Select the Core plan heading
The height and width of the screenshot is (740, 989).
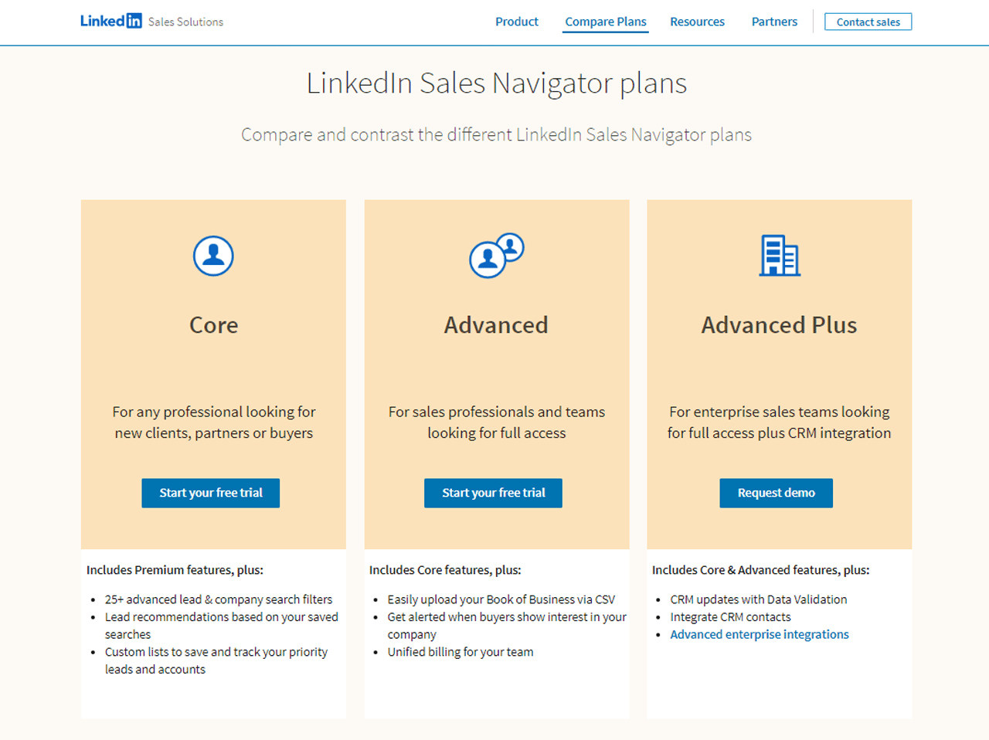pyautogui.click(x=213, y=325)
